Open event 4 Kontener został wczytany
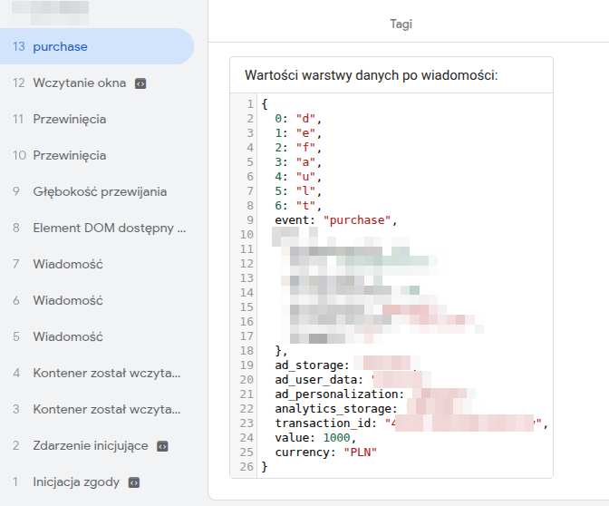Screen dimensions: 609x506 (x=107, y=373)
